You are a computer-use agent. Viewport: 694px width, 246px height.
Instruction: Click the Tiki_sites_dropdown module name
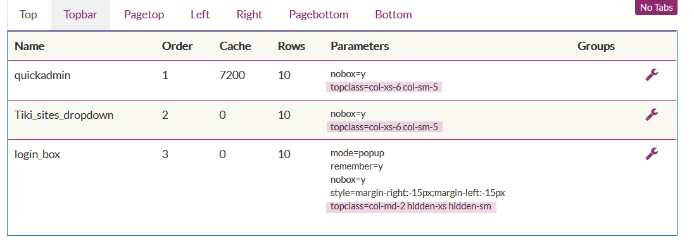[x=64, y=115]
